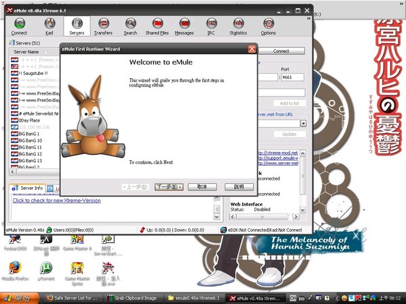
Task: Select the '!! Saugstube !!' server row
Action: [35, 73]
